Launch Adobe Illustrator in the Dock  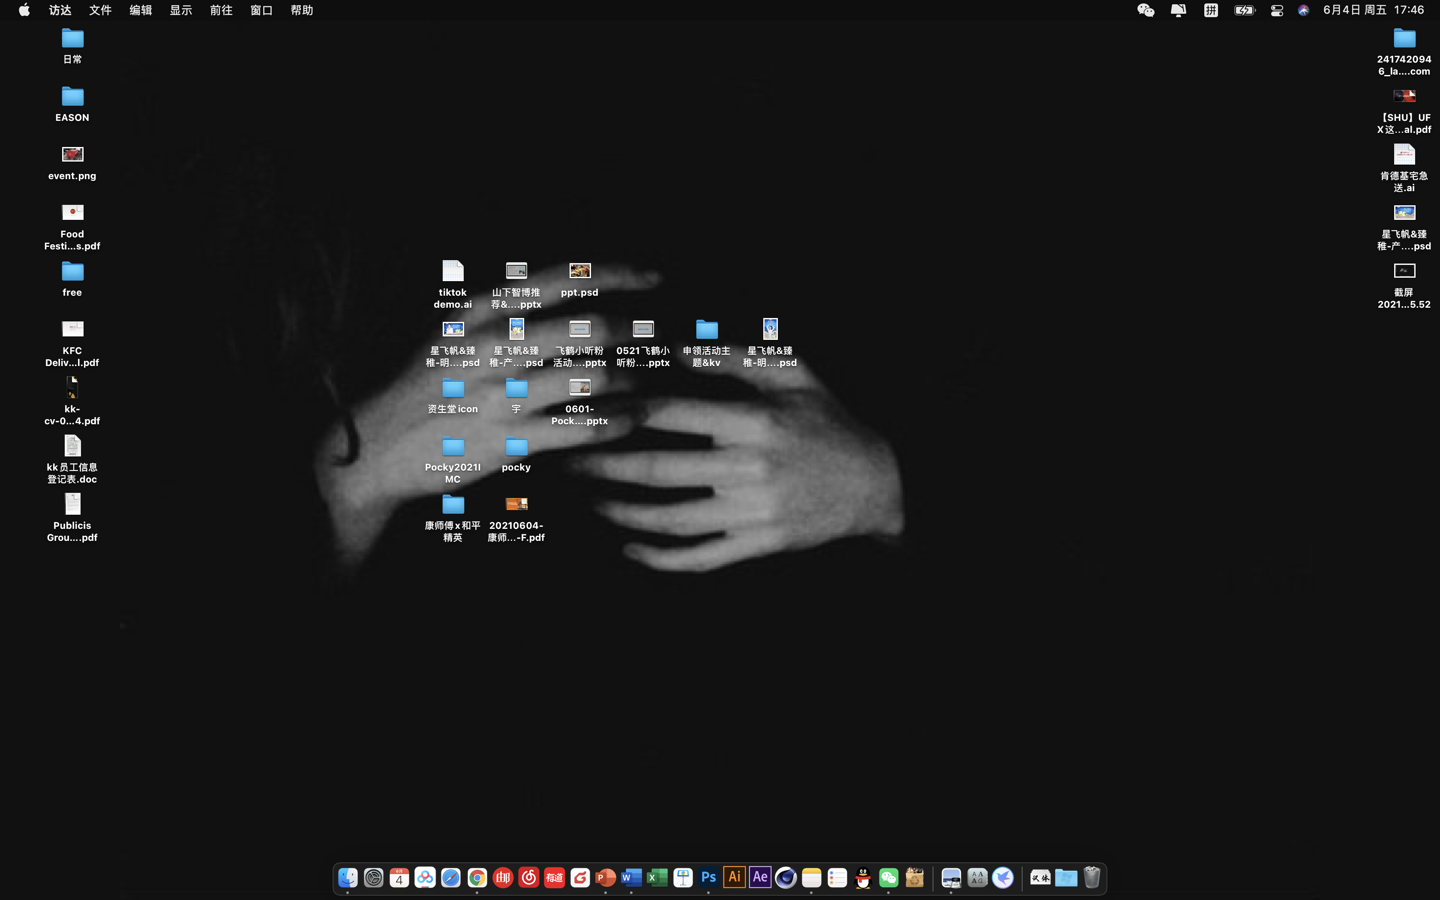point(734,877)
